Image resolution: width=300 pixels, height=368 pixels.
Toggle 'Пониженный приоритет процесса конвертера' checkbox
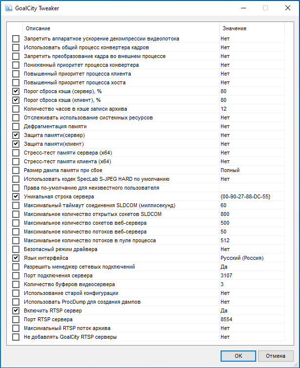pos(16,65)
